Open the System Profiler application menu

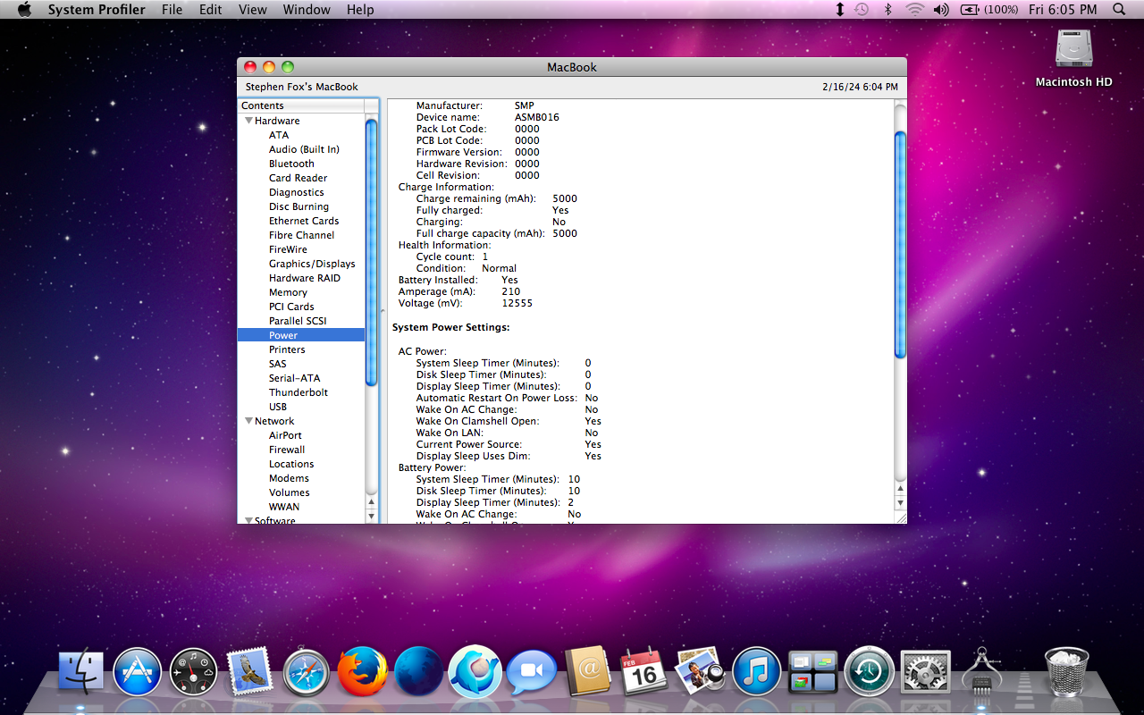[97, 10]
